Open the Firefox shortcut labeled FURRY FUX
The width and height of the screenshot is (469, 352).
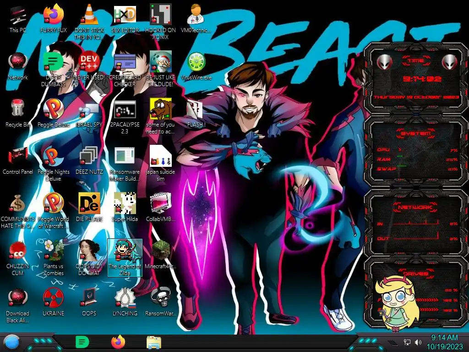(x=54, y=19)
